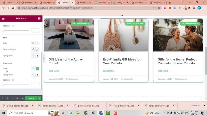Click Read More Color global globe icon

(x=33, y=68)
